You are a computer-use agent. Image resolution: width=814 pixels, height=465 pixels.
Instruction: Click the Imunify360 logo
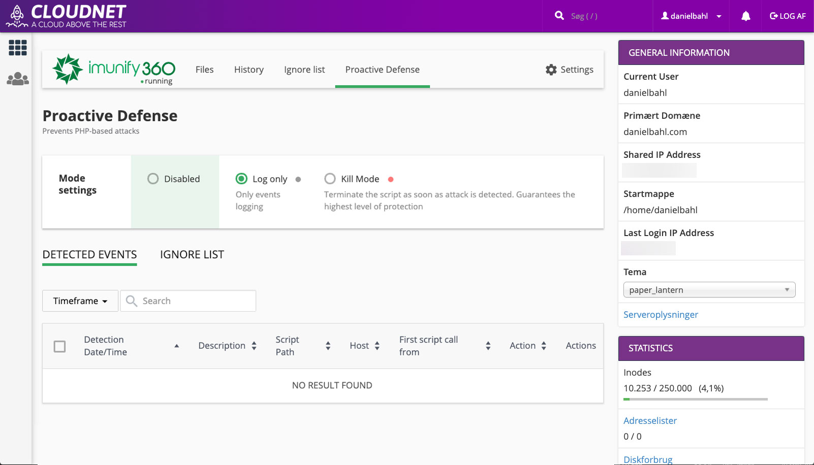tap(114, 69)
